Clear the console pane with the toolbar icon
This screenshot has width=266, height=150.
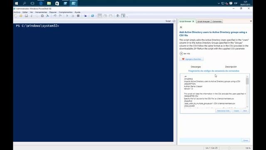pyautogui.click(x=48, y=16)
